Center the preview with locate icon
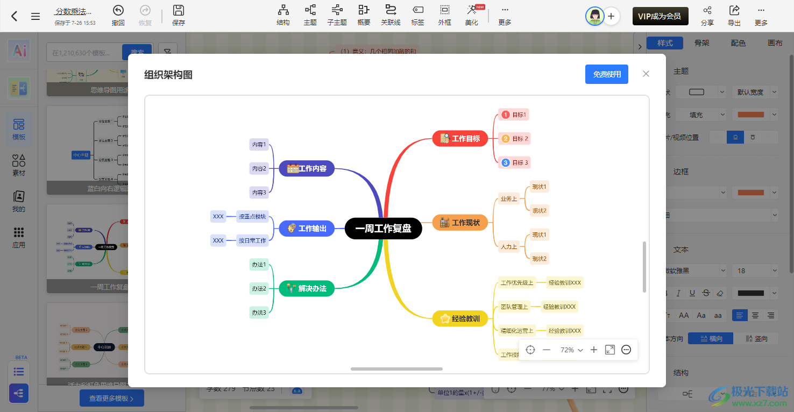This screenshot has width=794, height=412. click(x=530, y=350)
